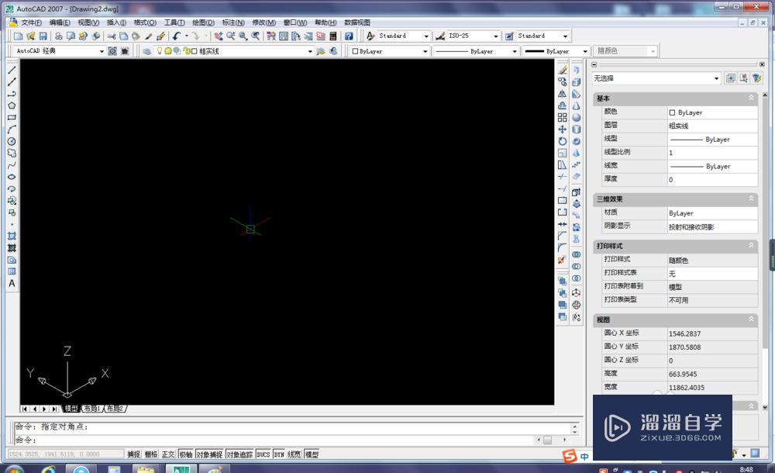Click the 无选择 selection combo box
The width and height of the screenshot is (775, 473).
coord(655,78)
